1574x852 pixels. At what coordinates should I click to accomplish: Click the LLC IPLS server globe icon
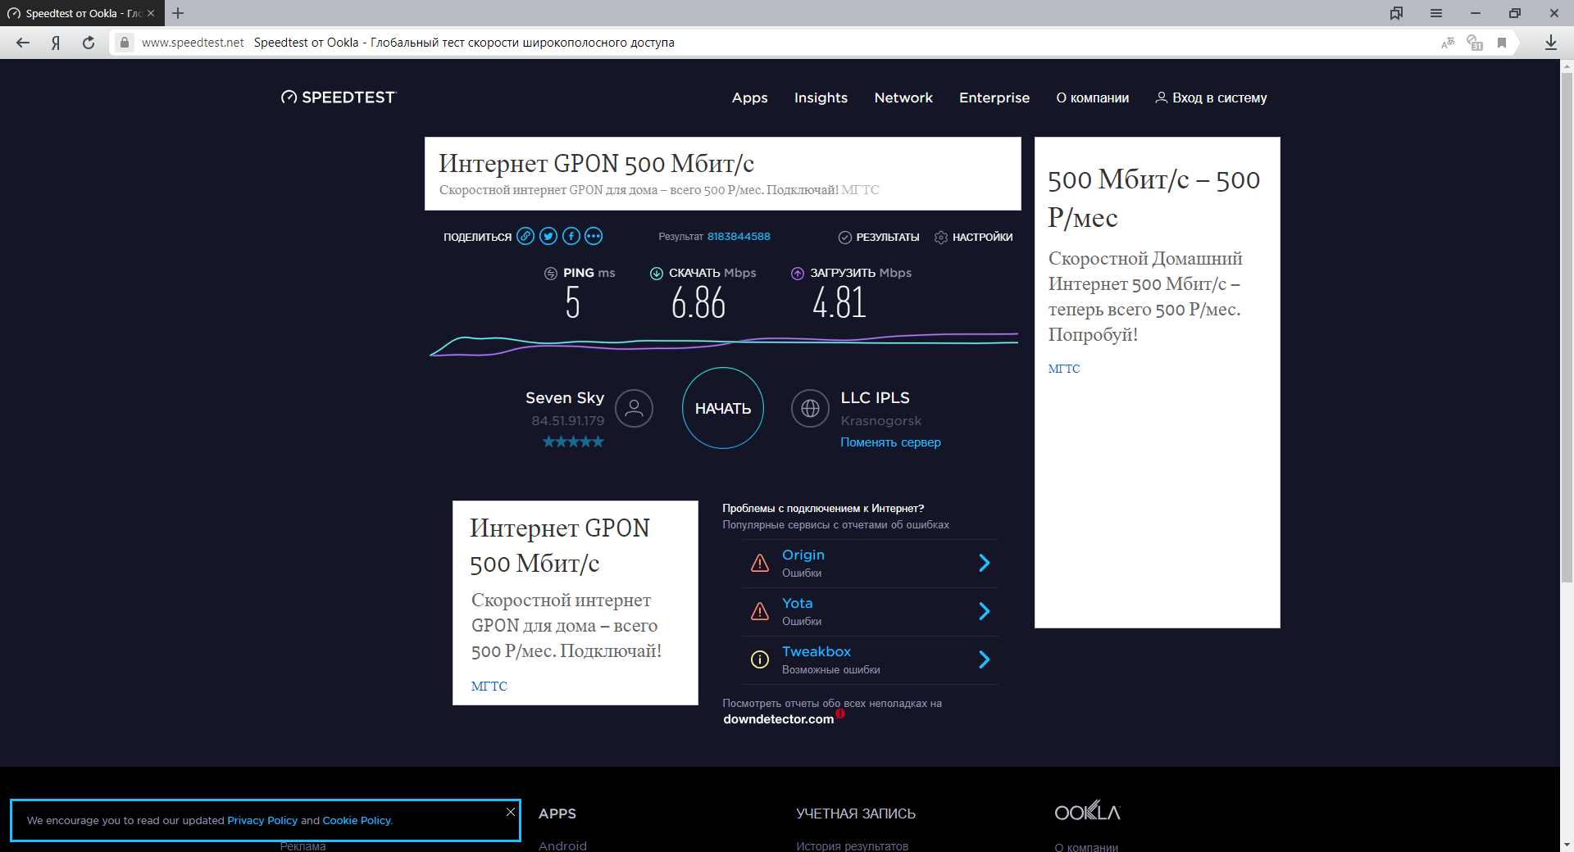coord(810,408)
